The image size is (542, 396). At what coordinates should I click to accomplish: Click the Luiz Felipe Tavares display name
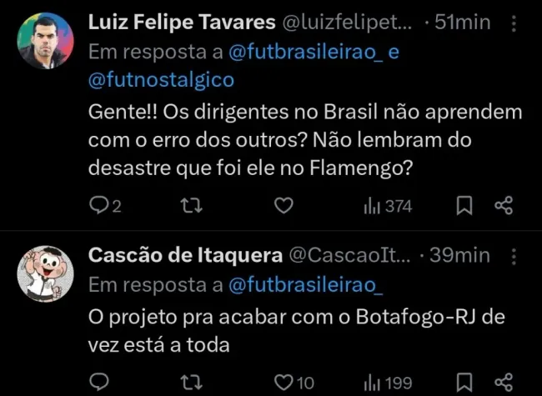click(179, 24)
